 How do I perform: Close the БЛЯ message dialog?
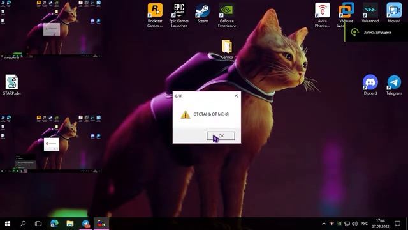[x=236, y=96]
